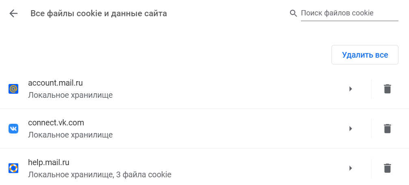Click the VK favicon for connect.vk.com
409x185 pixels.
point(13,129)
